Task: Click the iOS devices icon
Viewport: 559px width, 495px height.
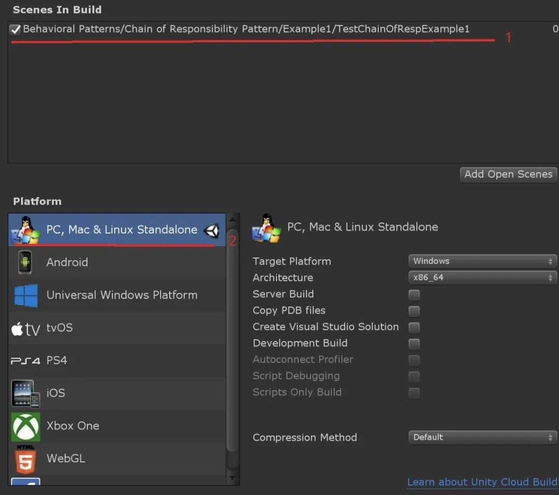Action: (25, 393)
